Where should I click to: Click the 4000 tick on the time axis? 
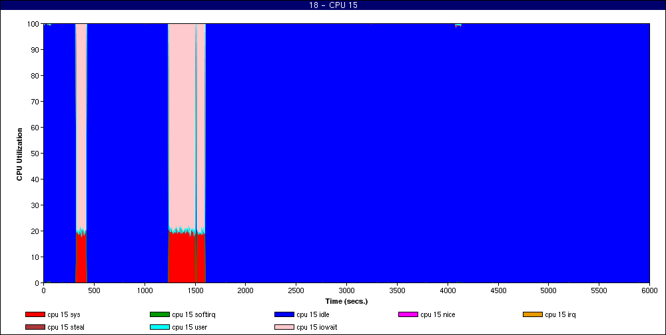click(448, 291)
